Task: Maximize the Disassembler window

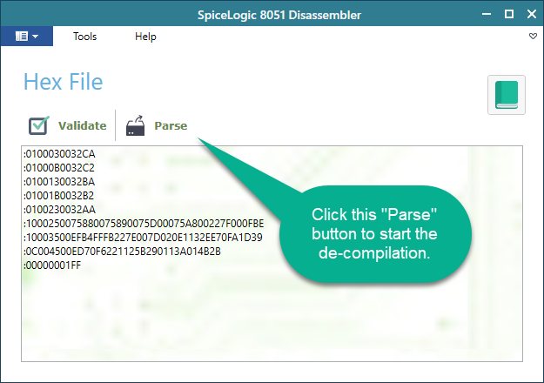Action: pos(507,13)
